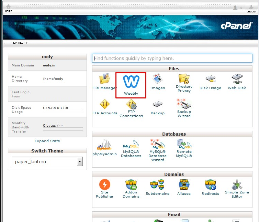Click the Switch Theme panel header
The image size is (259, 222).
pyautogui.click(x=47, y=151)
